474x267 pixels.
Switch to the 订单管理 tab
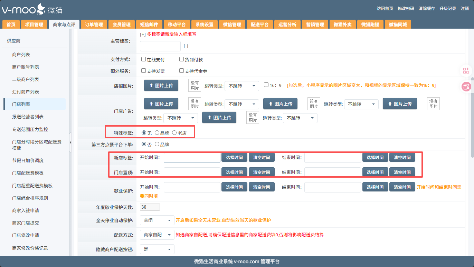(94, 24)
